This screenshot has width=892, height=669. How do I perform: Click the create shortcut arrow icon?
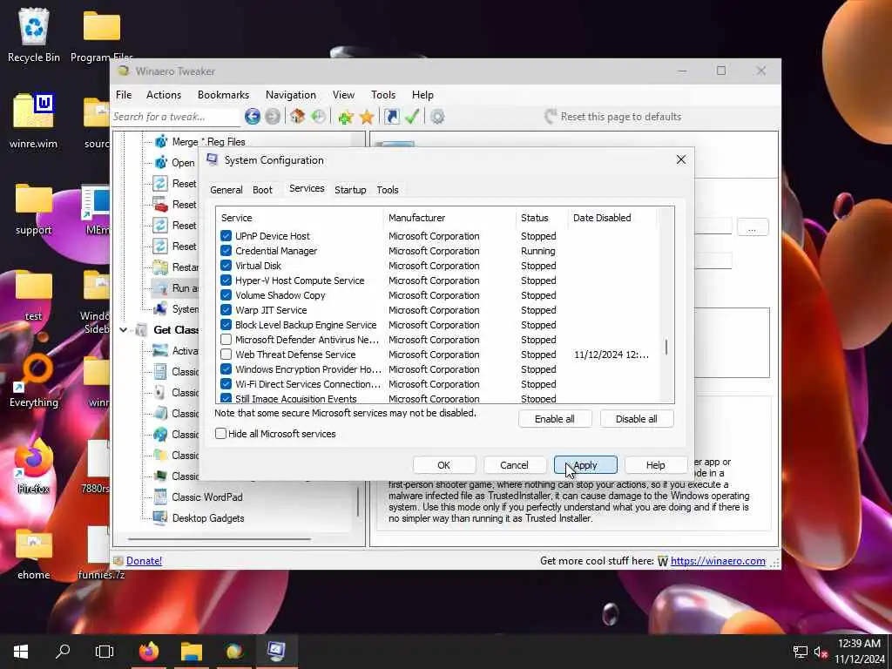coord(391,117)
